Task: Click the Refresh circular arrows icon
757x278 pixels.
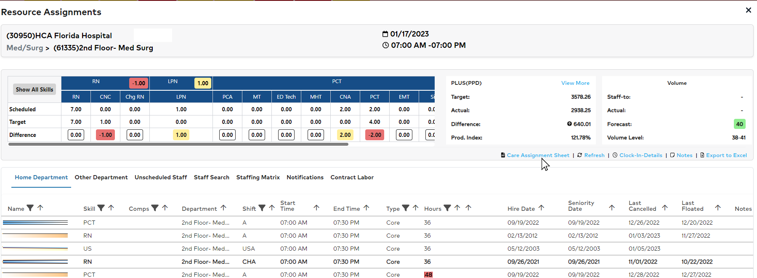Action: point(579,155)
